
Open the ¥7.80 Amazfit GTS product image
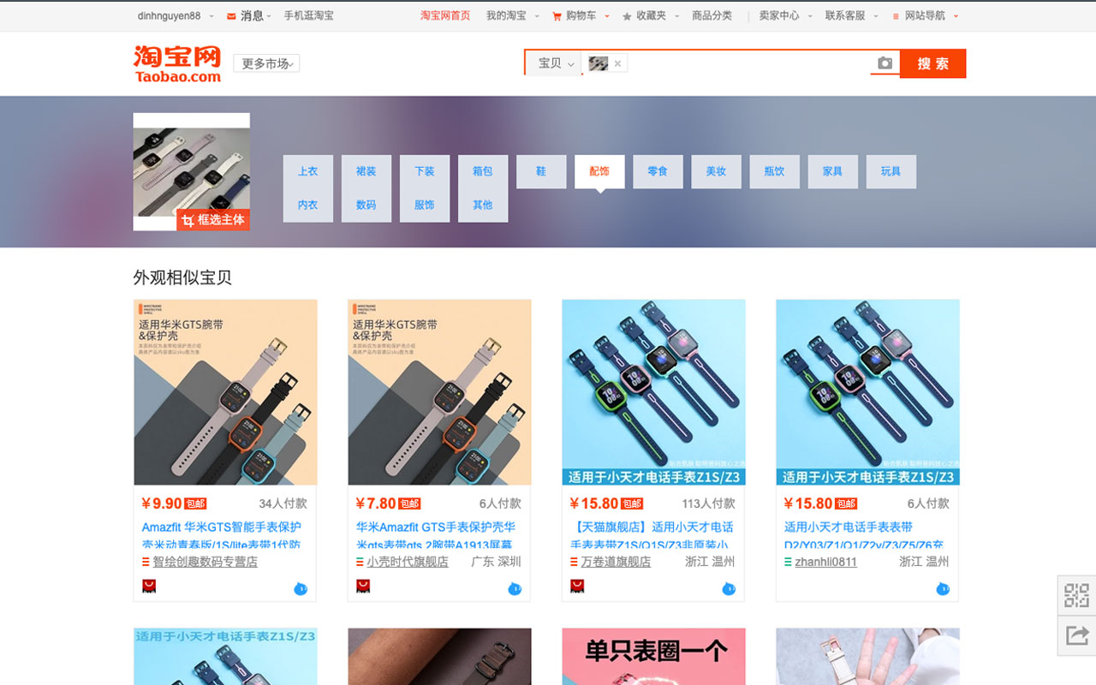[440, 392]
